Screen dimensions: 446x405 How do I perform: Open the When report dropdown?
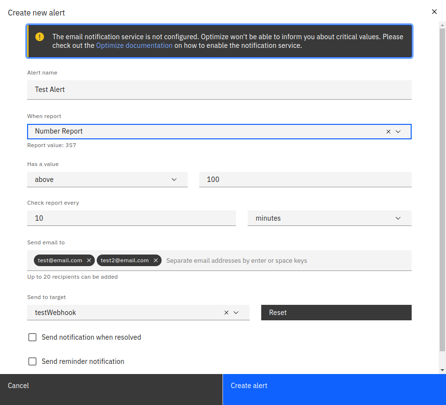click(x=398, y=131)
